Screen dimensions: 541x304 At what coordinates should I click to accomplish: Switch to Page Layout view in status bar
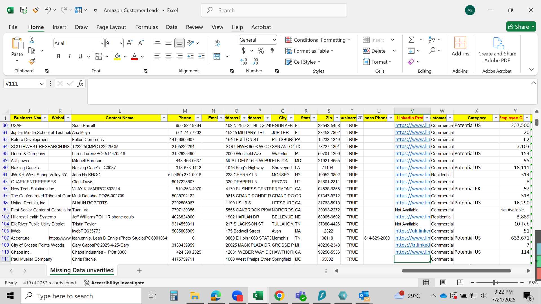point(443,282)
